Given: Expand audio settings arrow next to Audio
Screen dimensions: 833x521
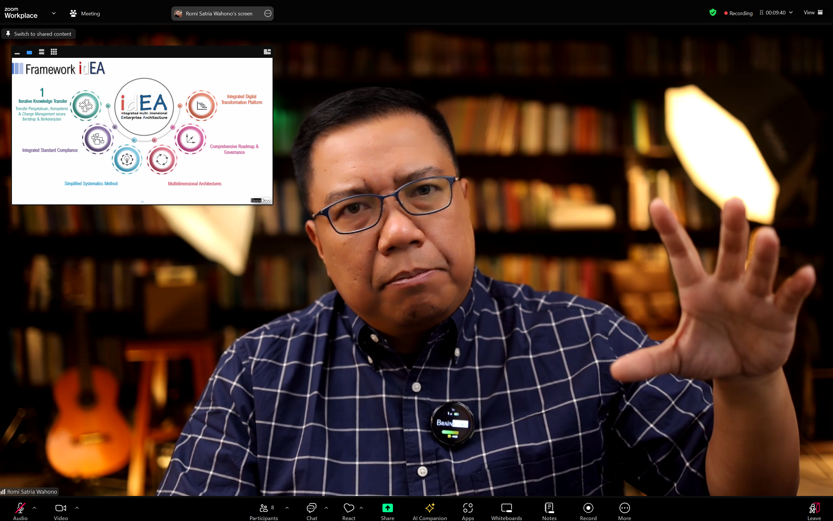Looking at the screenshot, I should [34, 508].
